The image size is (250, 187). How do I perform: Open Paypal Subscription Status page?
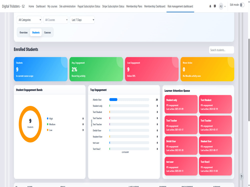click(89, 6)
